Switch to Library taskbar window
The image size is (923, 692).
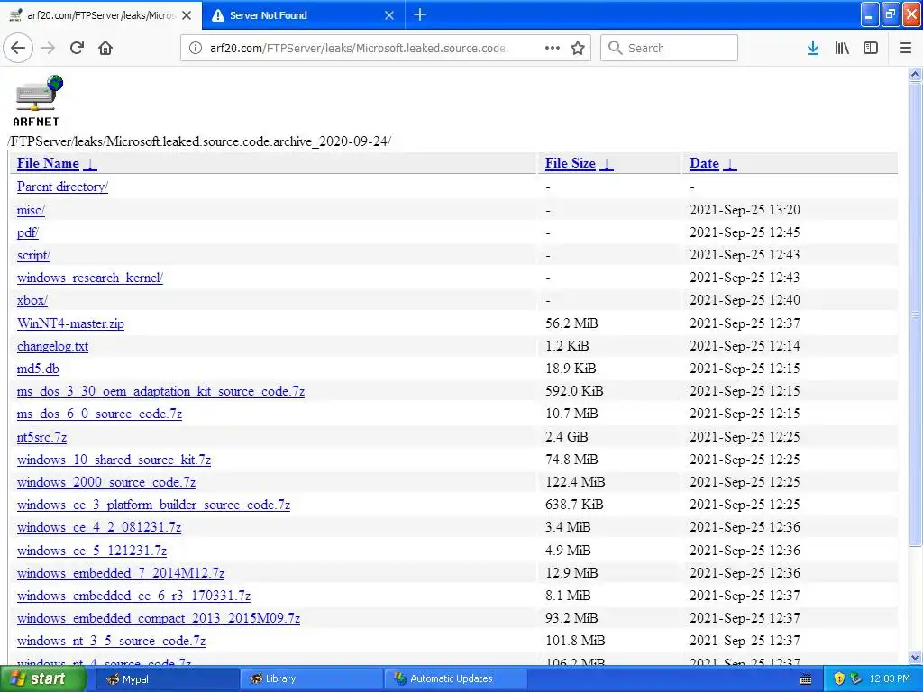(310, 678)
